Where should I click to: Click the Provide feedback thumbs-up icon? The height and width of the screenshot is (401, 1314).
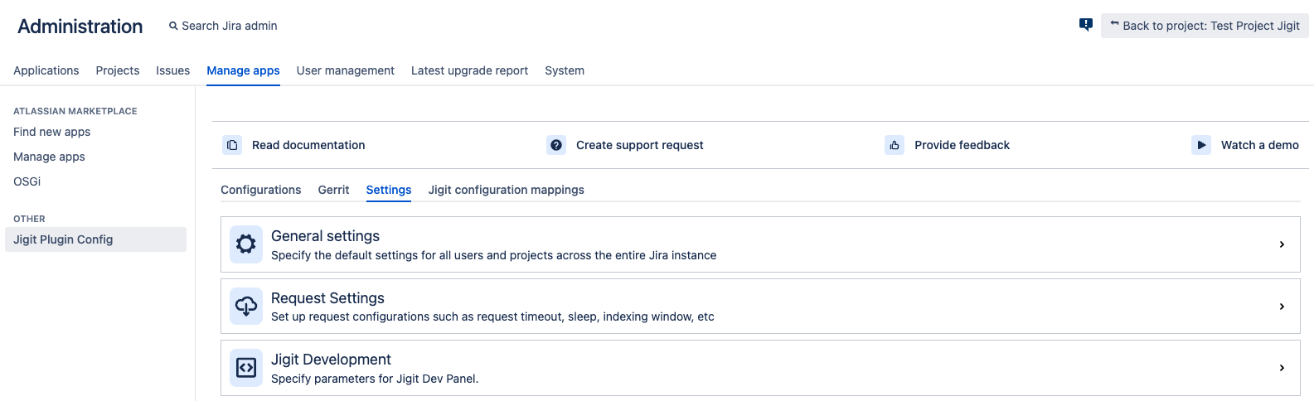(895, 145)
